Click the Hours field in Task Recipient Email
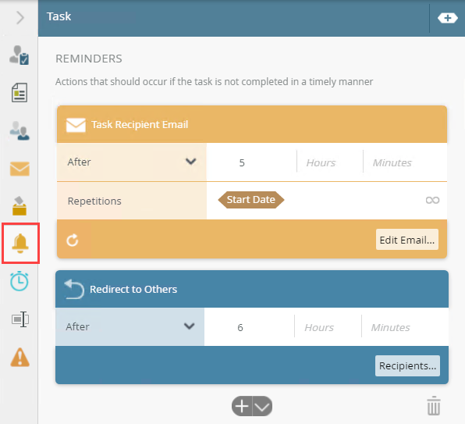 [330, 162]
